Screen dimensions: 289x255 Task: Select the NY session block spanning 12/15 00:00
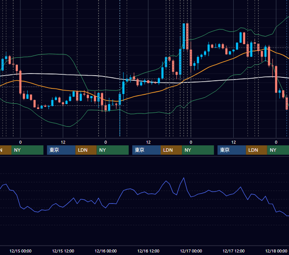pos(27,150)
